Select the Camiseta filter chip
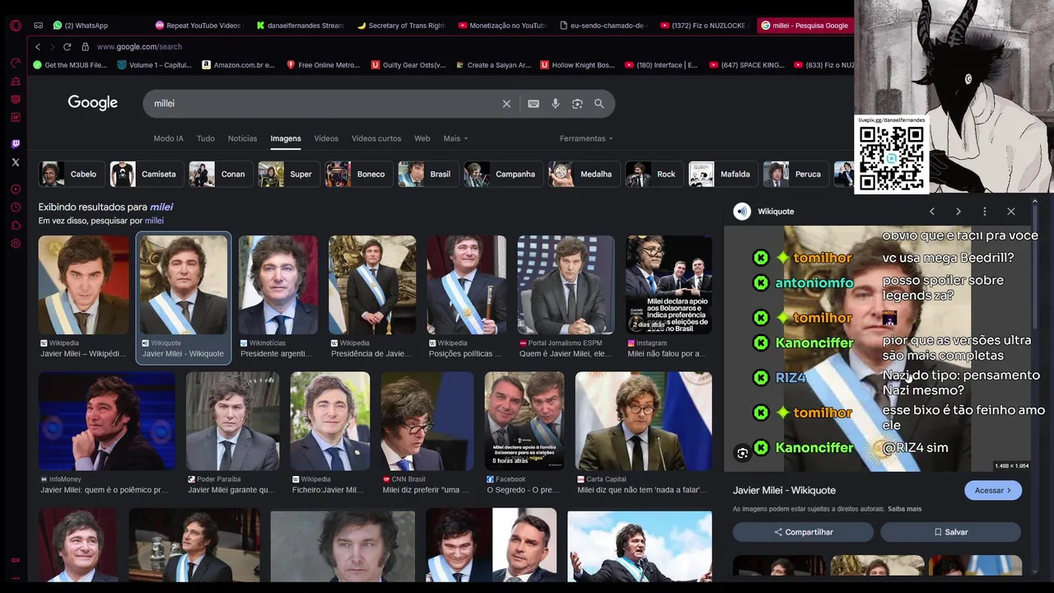 point(147,174)
